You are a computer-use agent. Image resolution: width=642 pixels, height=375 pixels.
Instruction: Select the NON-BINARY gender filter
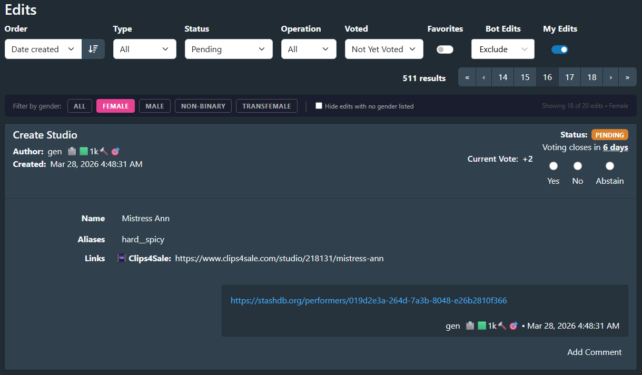[203, 106]
